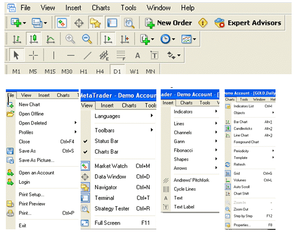Expand the Indicators toolbar dropdown arrow
This screenshot has height=242, width=297.
point(152,39)
